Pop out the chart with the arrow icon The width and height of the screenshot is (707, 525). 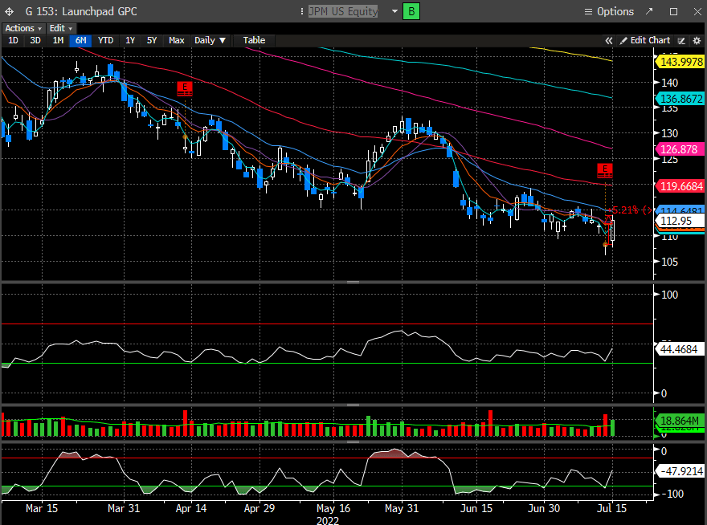[x=649, y=11]
